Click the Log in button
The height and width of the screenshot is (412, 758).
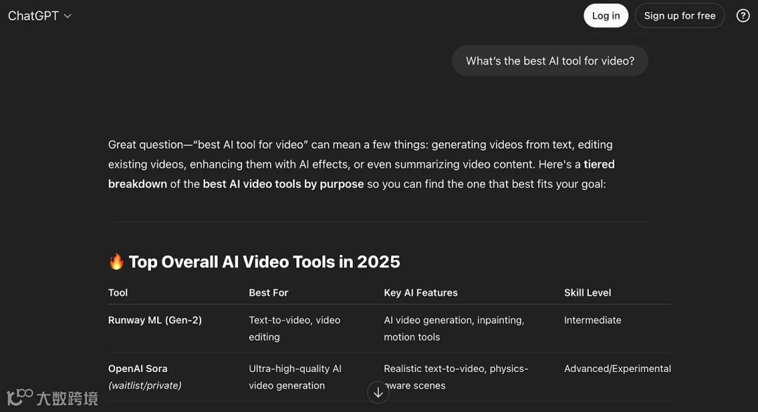(x=606, y=15)
